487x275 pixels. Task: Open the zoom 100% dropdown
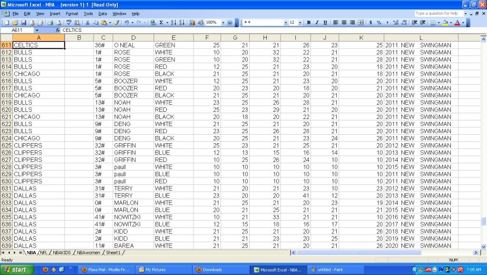[x=223, y=23]
